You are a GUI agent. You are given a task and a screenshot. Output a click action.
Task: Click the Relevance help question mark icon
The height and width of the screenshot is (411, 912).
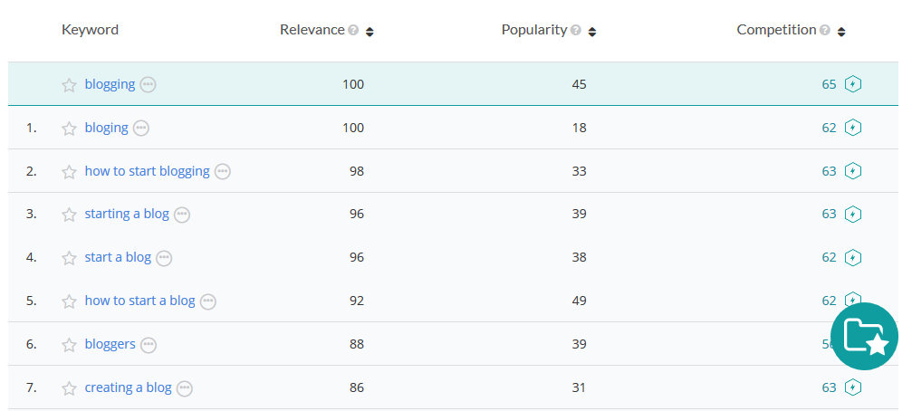coord(353,31)
